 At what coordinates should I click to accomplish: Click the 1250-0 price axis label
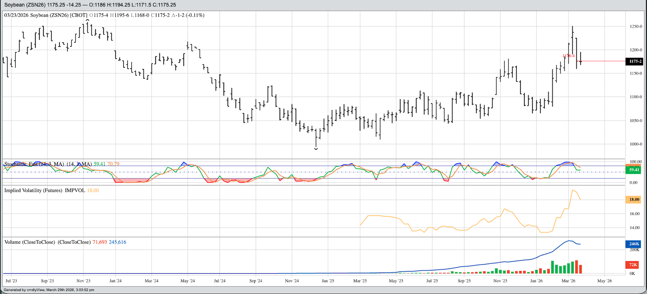tap(636, 27)
